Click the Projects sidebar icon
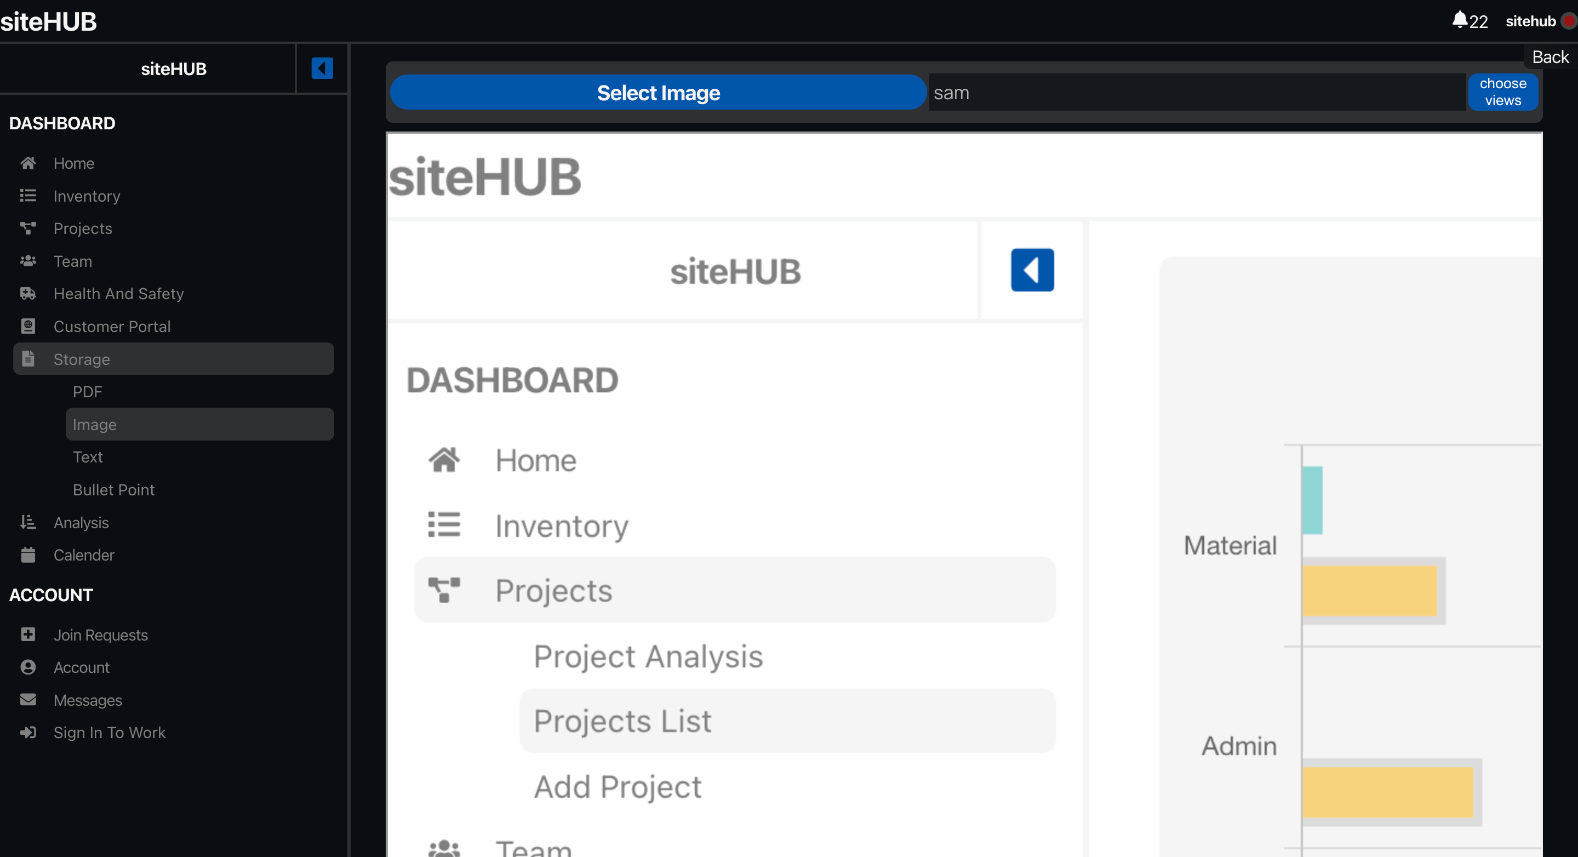The height and width of the screenshot is (857, 1578). coord(28,228)
